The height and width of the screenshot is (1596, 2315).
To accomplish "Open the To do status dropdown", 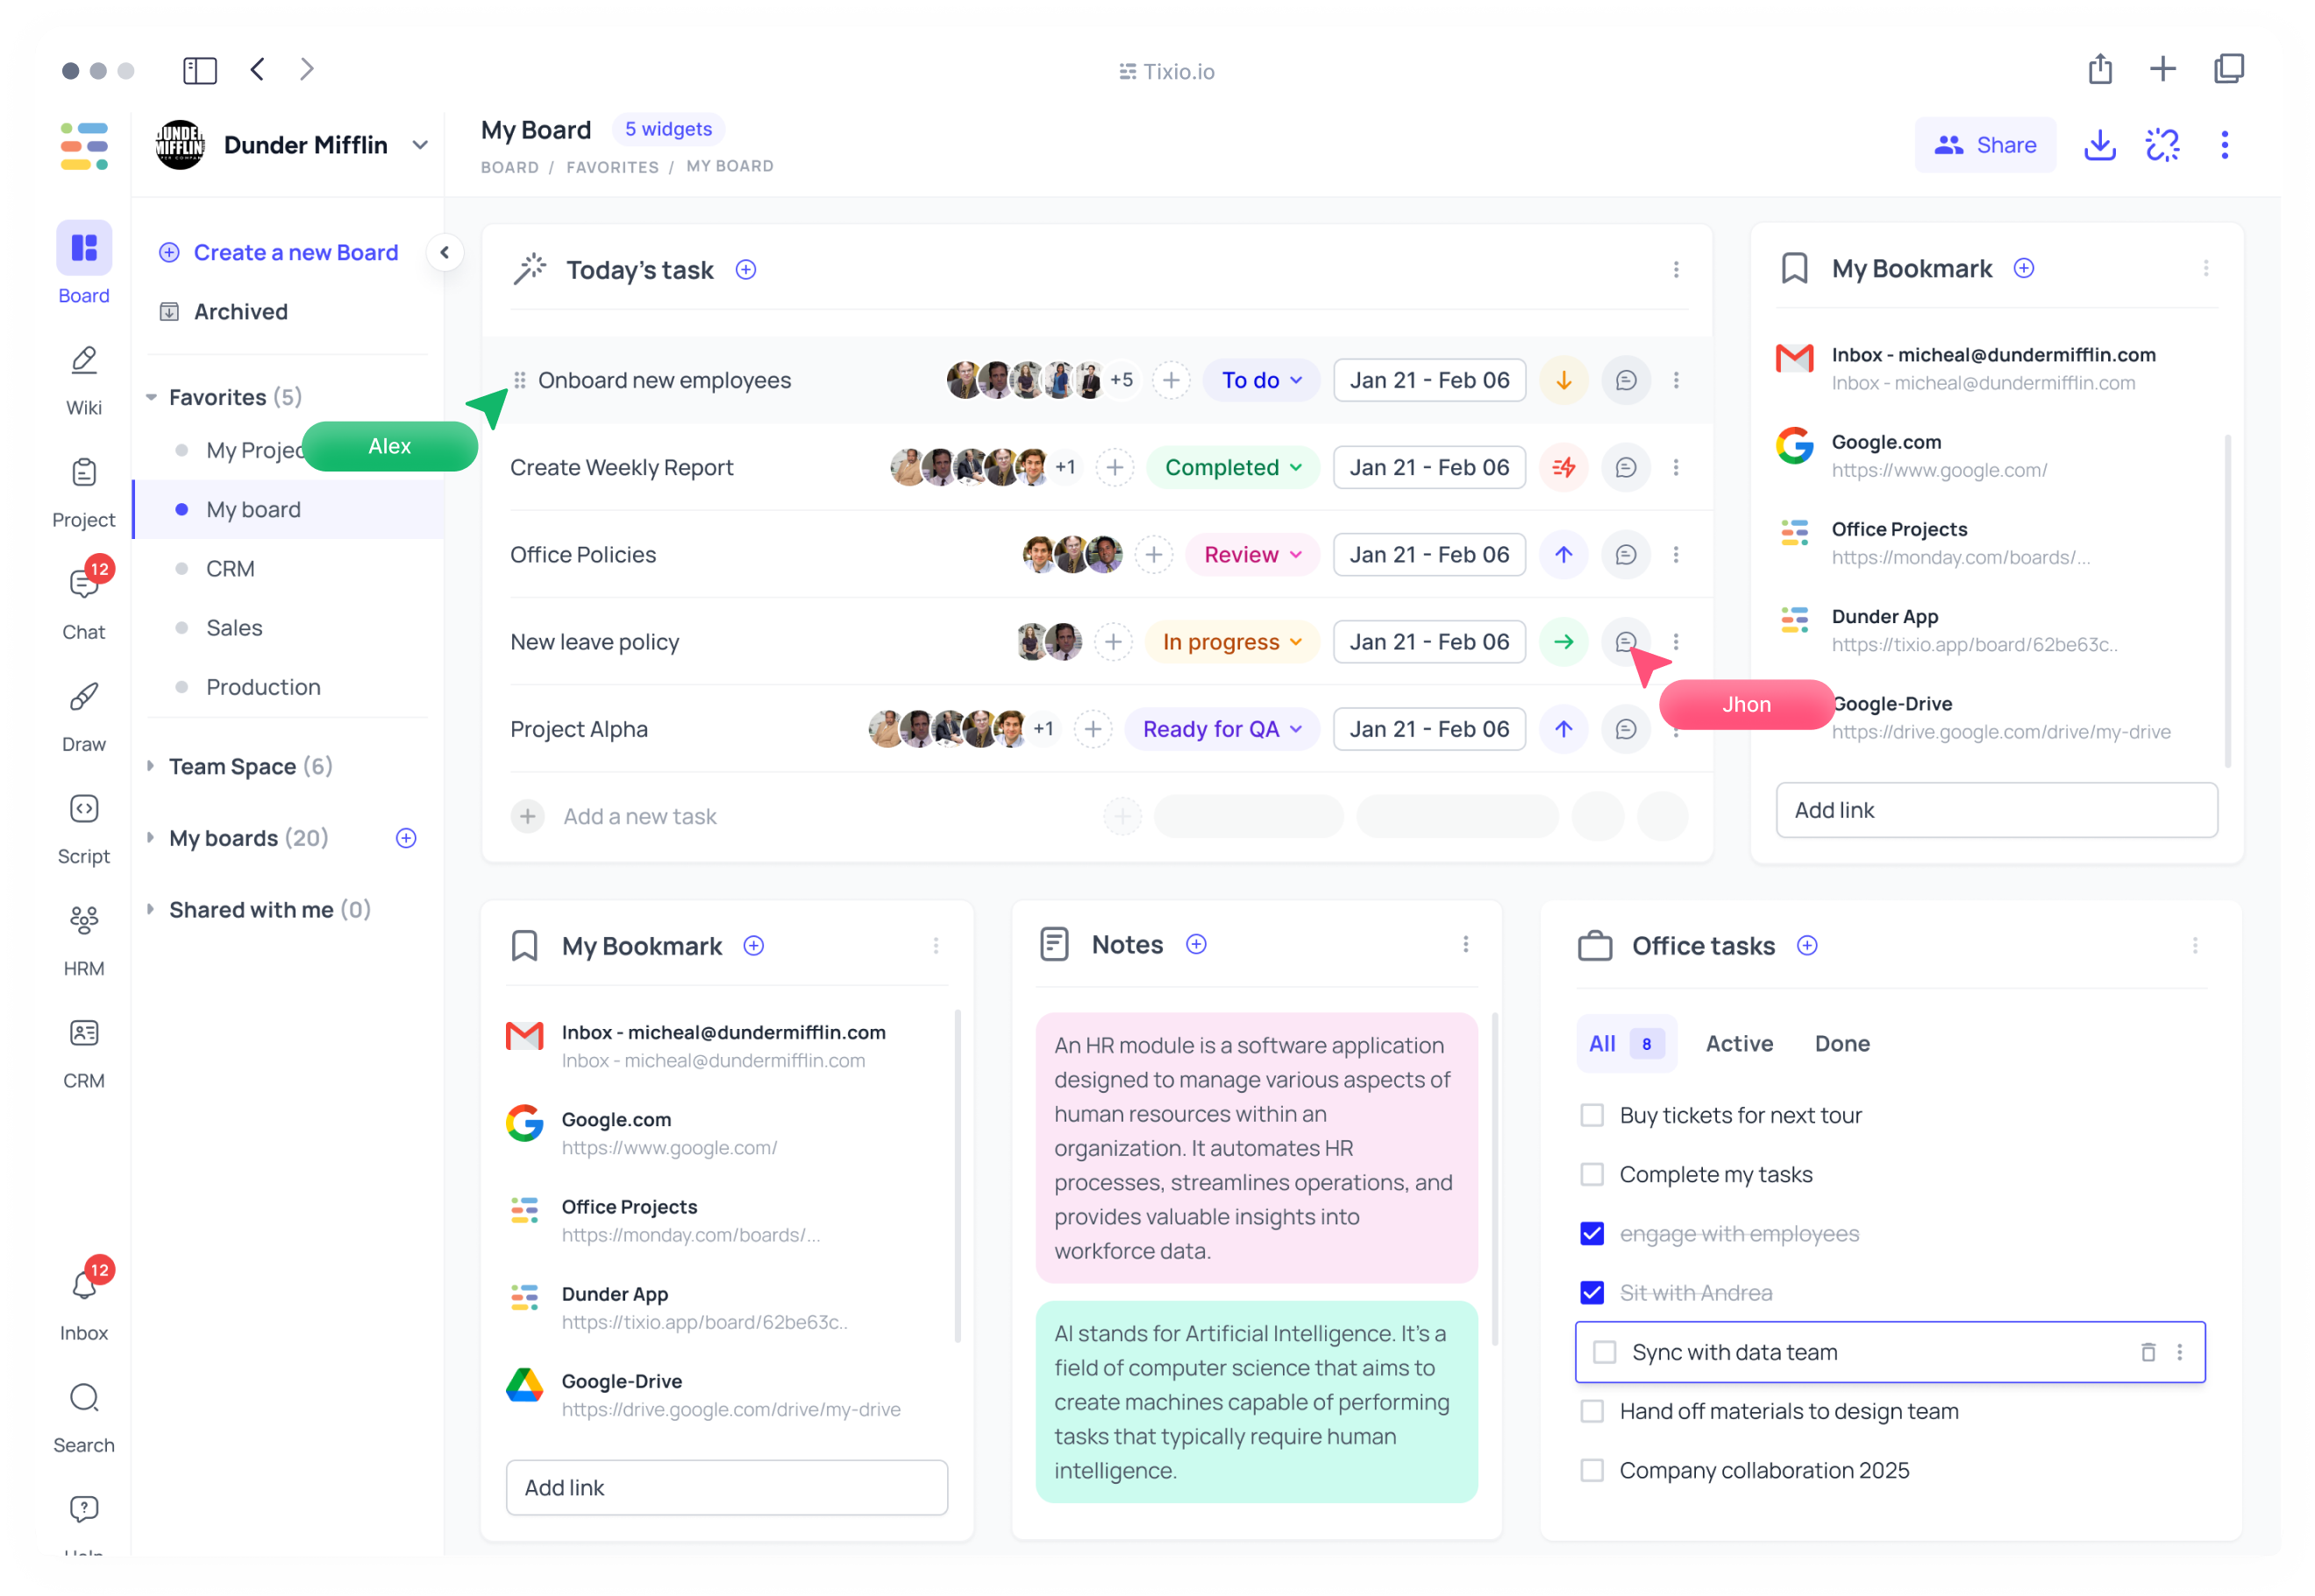I will [1261, 380].
